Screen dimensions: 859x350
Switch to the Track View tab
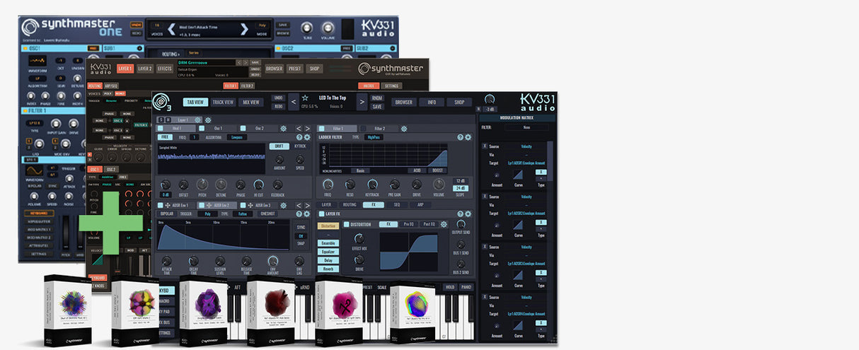coord(224,103)
